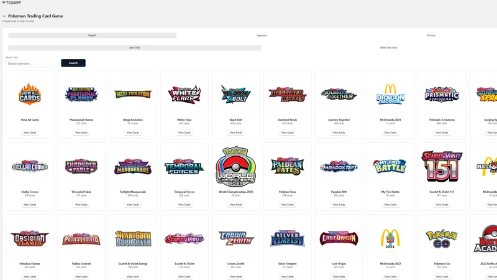
Task: Click the Paldea Evolved set name
Action: point(81,264)
